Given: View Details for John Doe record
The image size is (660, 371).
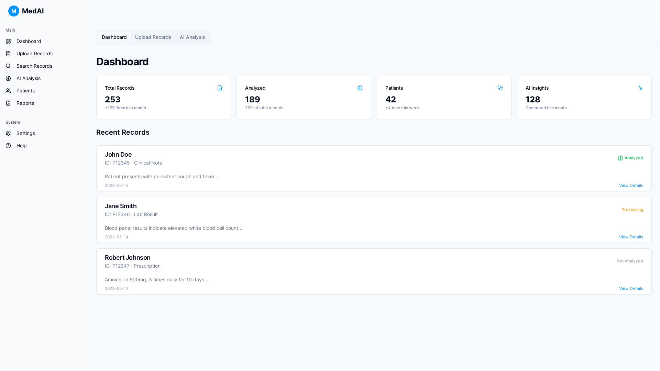Looking at the screenshot, I should tap(631, 185).
